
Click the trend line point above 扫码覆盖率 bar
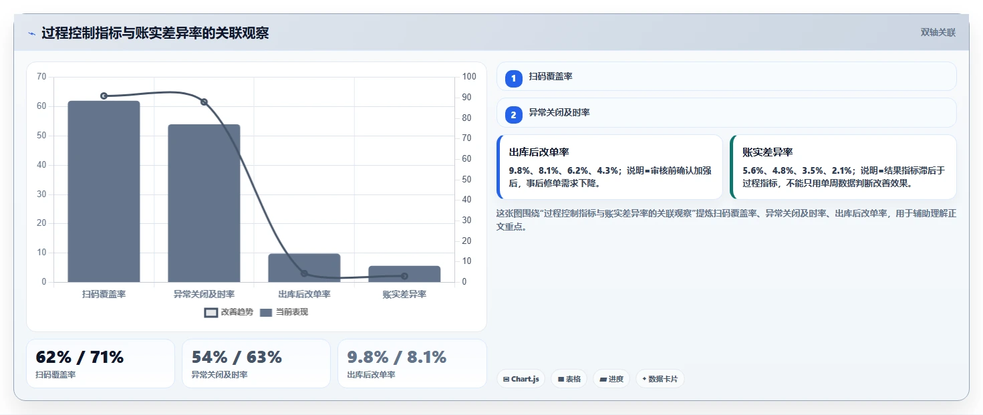(x=104, y=96)
